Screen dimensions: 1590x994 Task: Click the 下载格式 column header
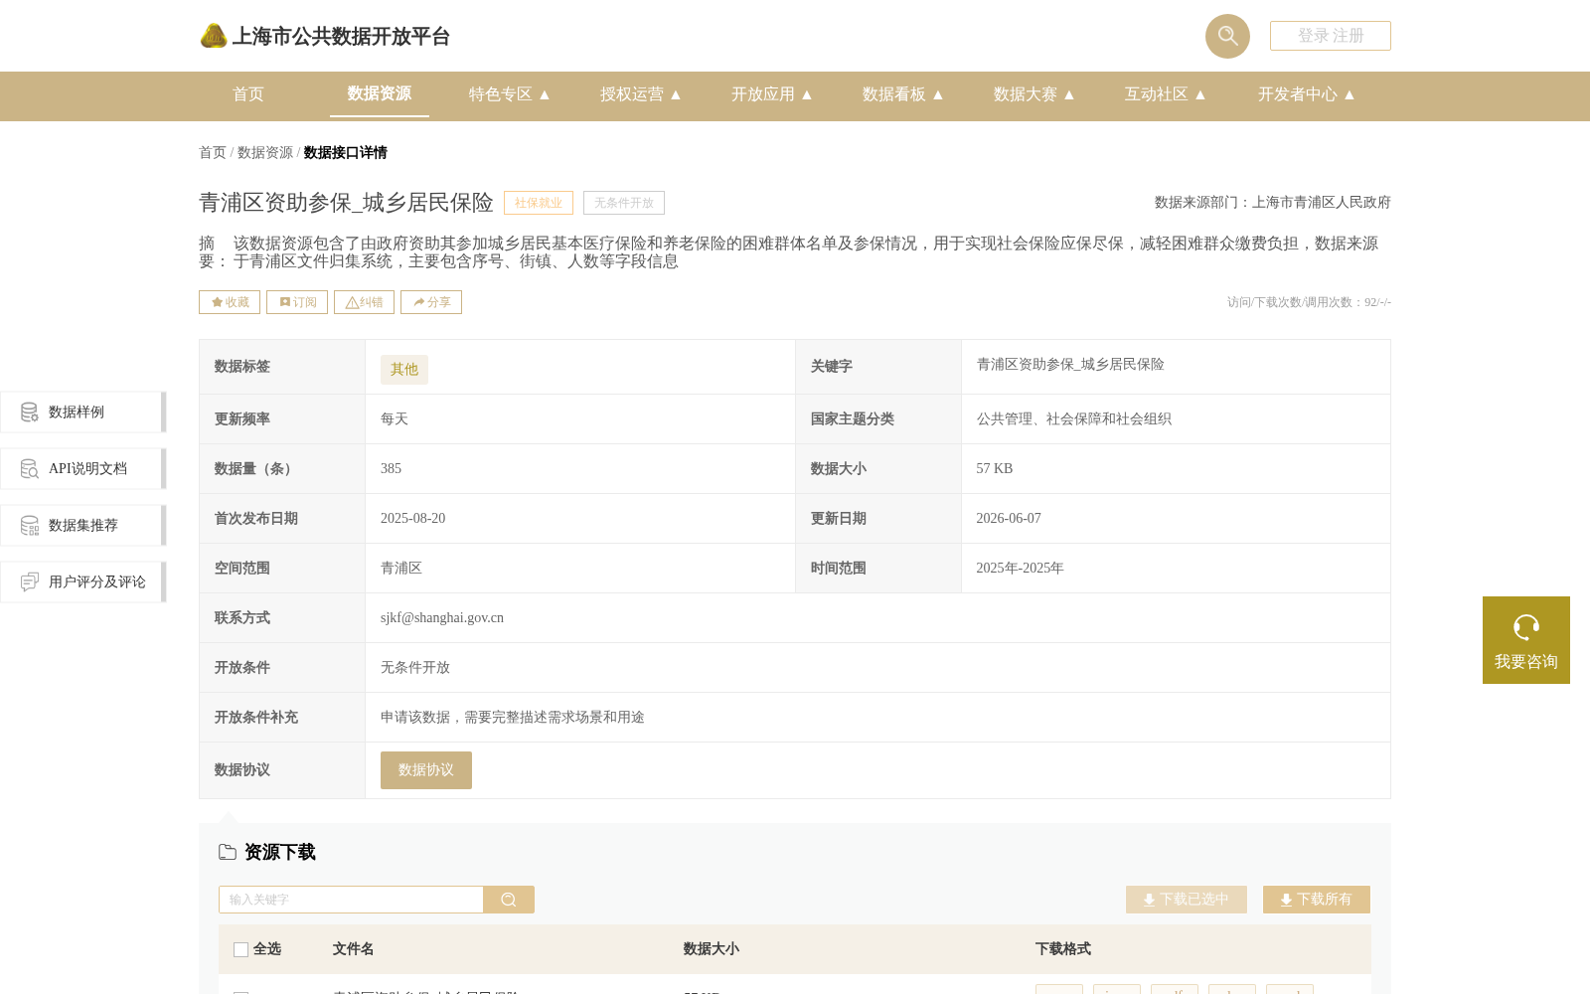pyautogui.click(x=1063, y=949)
